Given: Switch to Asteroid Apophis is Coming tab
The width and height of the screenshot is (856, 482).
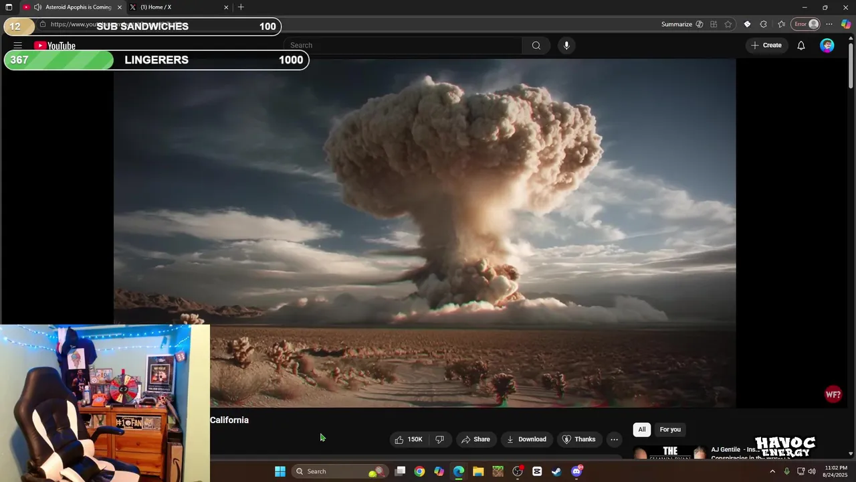Looking at the screenshot, I should (74, 7).
